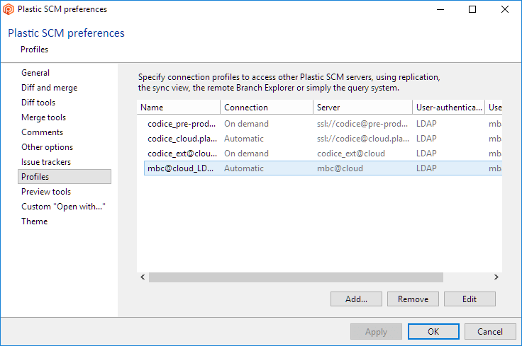Open Diff and merge preferences
Viewport: 522px width, 346px height.
tap(49, 88)
